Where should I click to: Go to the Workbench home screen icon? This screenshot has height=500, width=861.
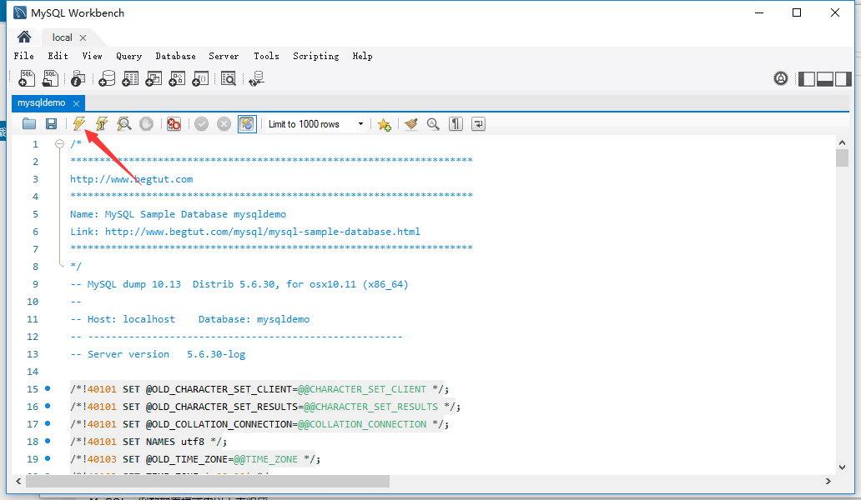[x=24, y=37]
